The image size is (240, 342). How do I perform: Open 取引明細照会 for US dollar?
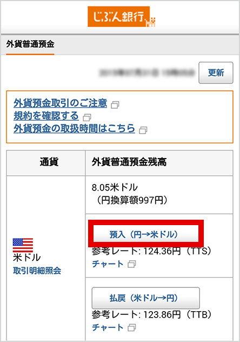point(37,271)
